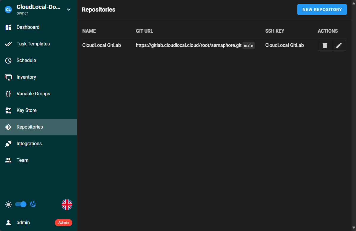Click the Dashboard grid icon
Viewport: 356px width, 231px height.
point(8,27)
